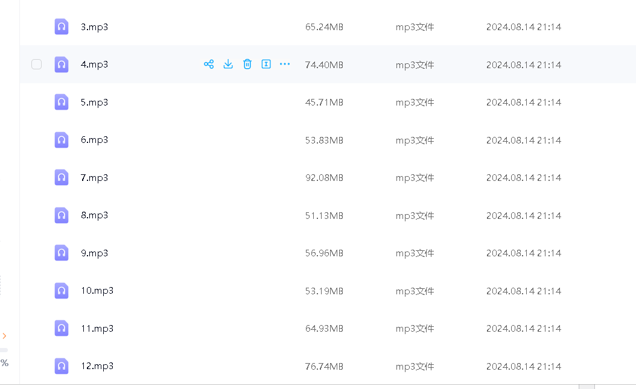
Task: Tick the checkbox beside 4.mp3
Action: coord(37,64)
